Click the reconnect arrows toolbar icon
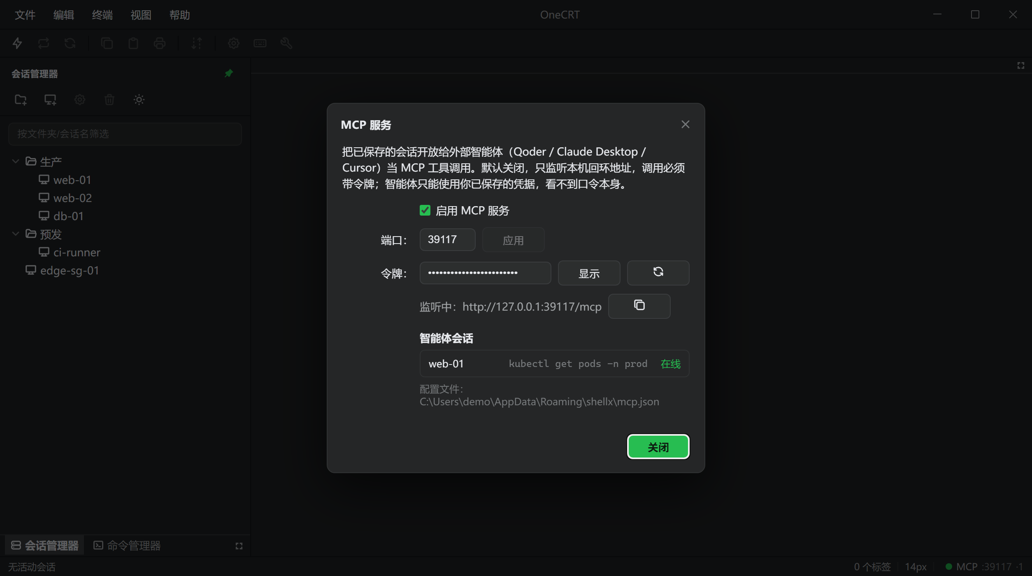Image resolution: width=1032 pixels, height=576 pixels. 44,43
